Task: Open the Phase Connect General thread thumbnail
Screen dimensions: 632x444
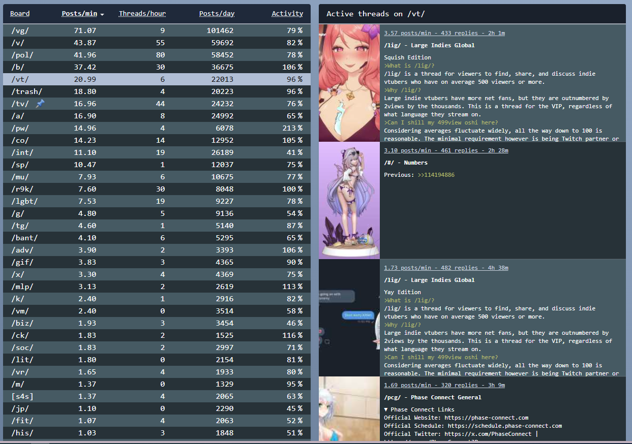Action: pos(349,409)
